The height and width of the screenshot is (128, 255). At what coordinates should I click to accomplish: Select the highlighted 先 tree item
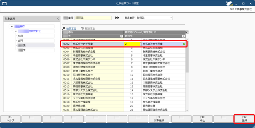[36, 45]
